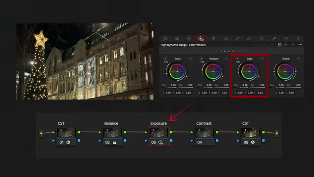
Task: Reset all HDR wheels via header reset icon
Action: point(293,45)
